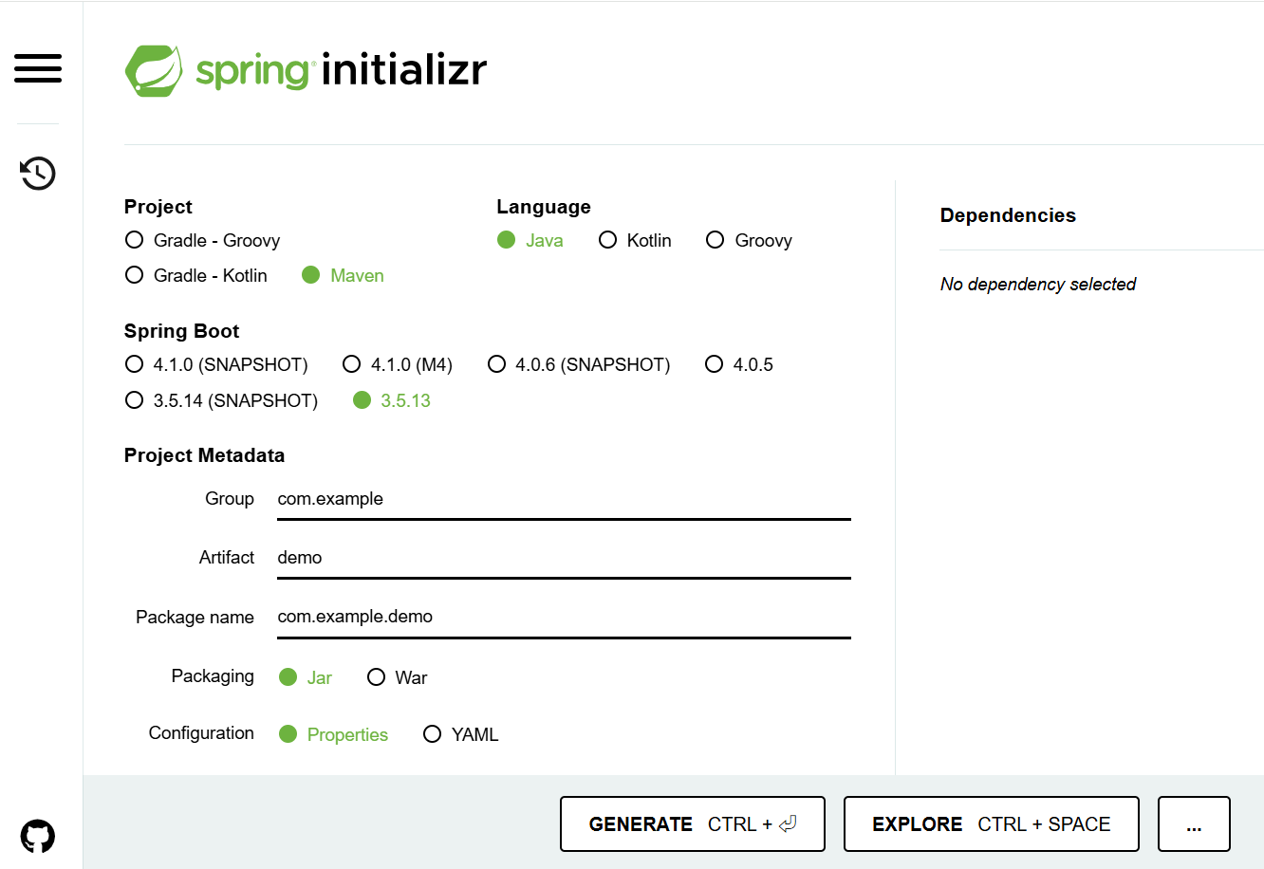Click the EXPLORE button
The height and width of the screenshot is (869, 1264).
[x=991, y=824]
